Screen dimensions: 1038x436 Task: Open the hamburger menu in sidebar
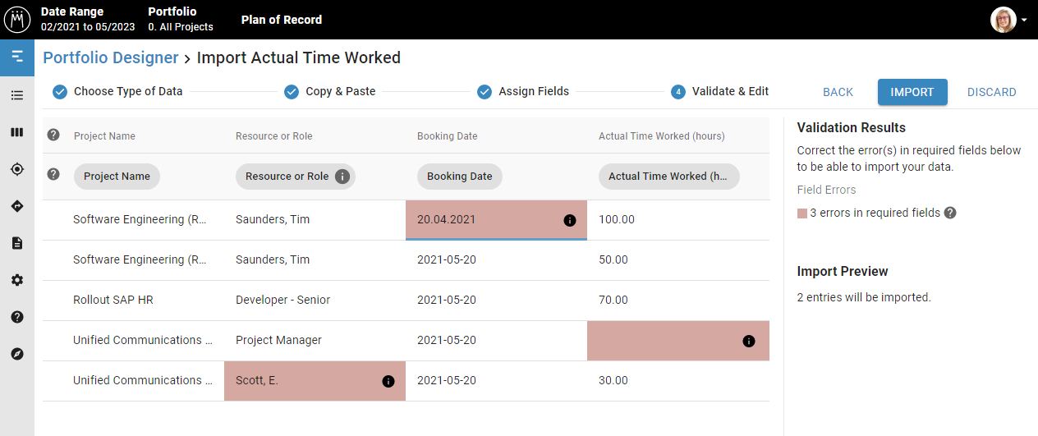(x=17, y=57)
